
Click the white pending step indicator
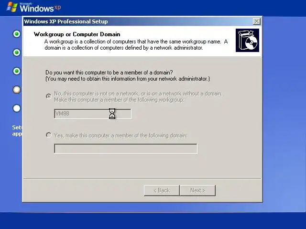pyautogui.click(x=17, y=108)
